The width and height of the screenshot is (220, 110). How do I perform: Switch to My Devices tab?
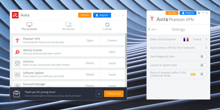pyautogui.click(x=68, y=27)
